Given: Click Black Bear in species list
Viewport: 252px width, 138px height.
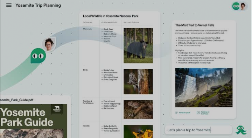Looking at the screenshot, I should 108,29.
